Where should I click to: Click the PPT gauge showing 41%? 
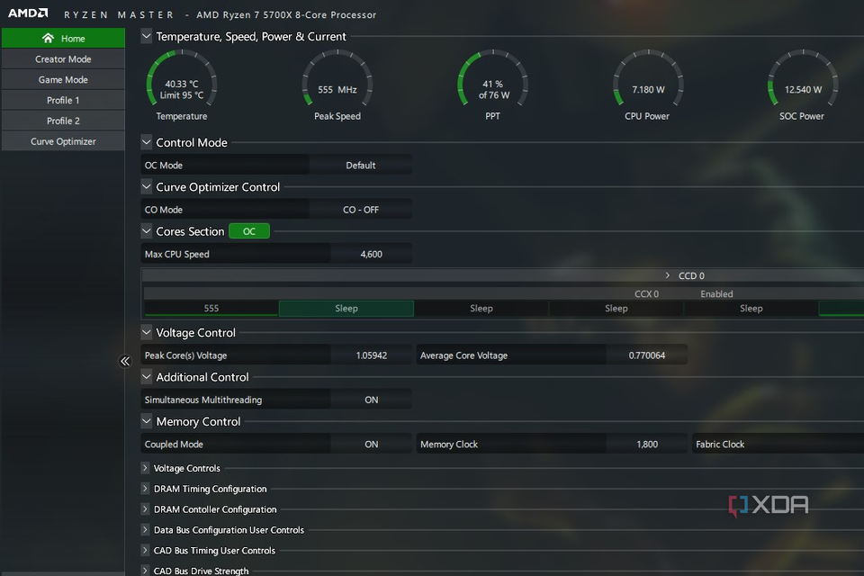492,79
